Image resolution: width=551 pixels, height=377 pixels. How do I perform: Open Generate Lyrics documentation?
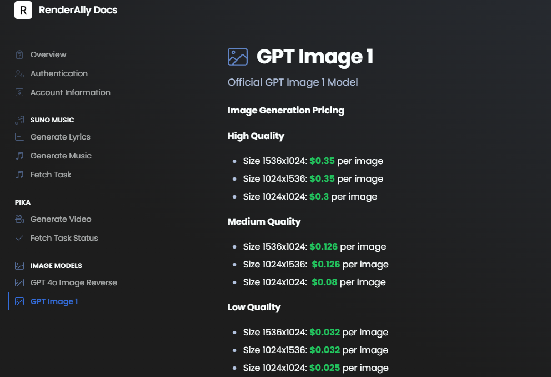[x=61, y=137]
